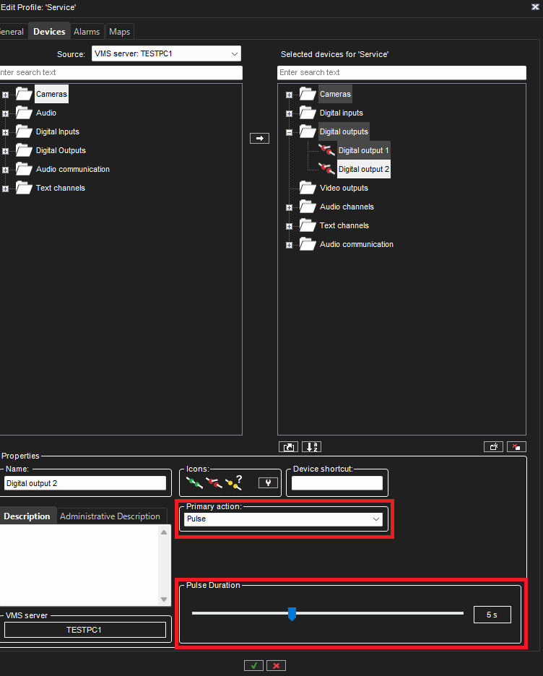The height and width of the screenshot is (676, 543).
Task: Click the remove device icon with red X
Action: click(516, 446)
